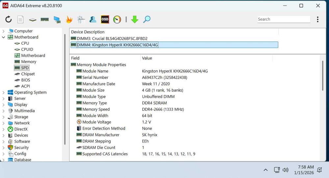Select CPUID in the sidebar
Image resolution: width=329 pixels, height=178 pixels.
click(27, 49)
